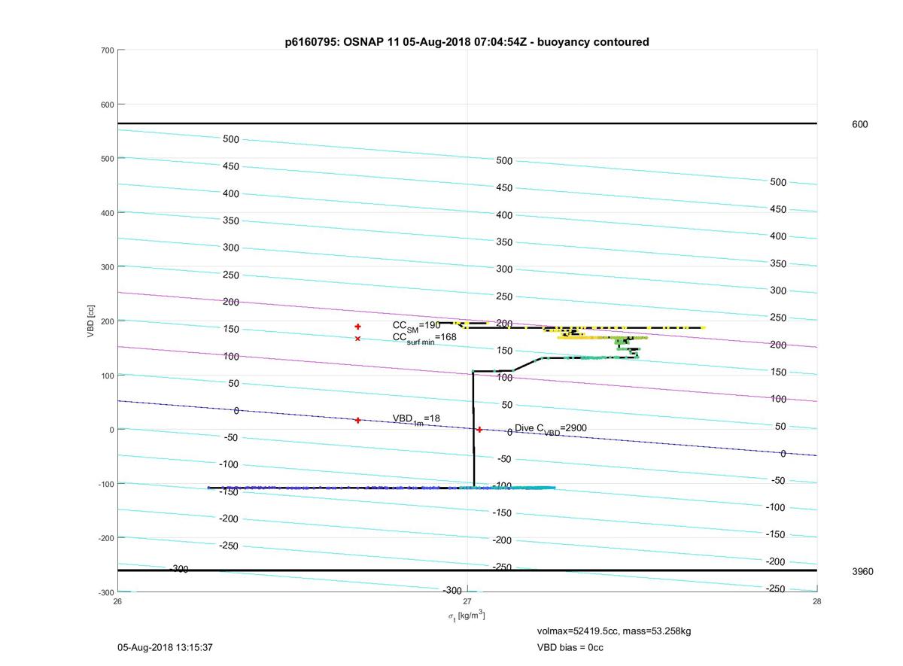Click the 'VBD 1m=18' annotation

tap(416, 419)
